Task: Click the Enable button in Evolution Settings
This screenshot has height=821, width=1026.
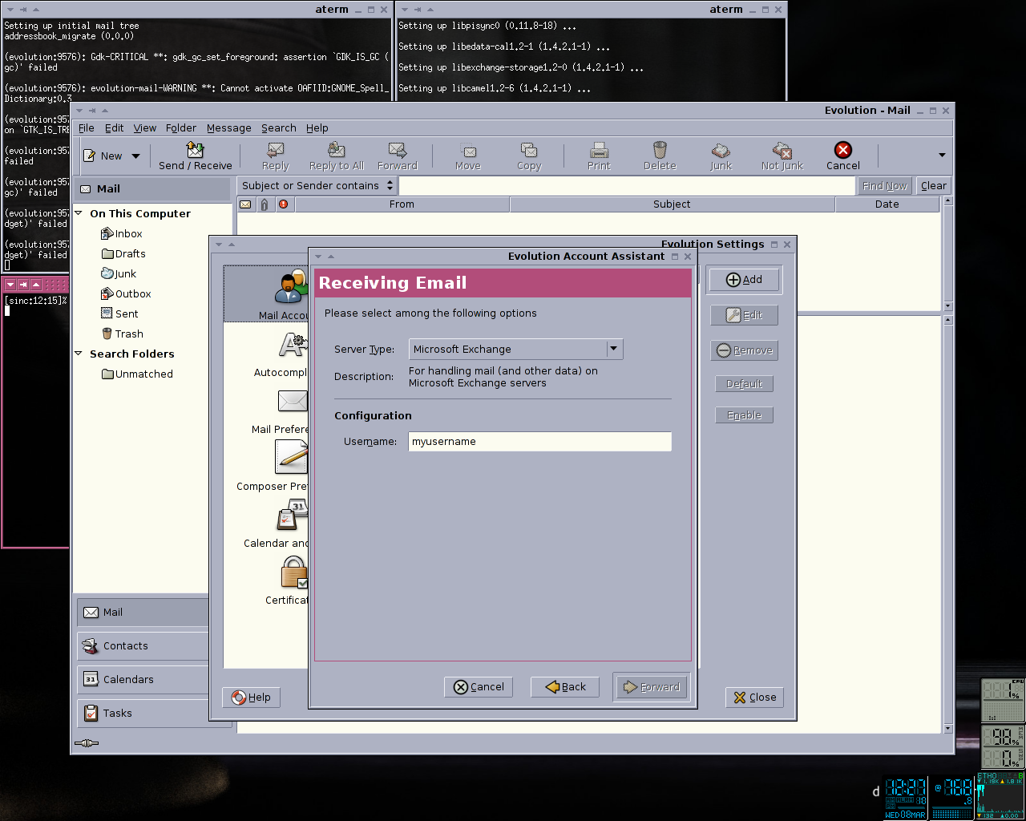Action: coord(744,415)
